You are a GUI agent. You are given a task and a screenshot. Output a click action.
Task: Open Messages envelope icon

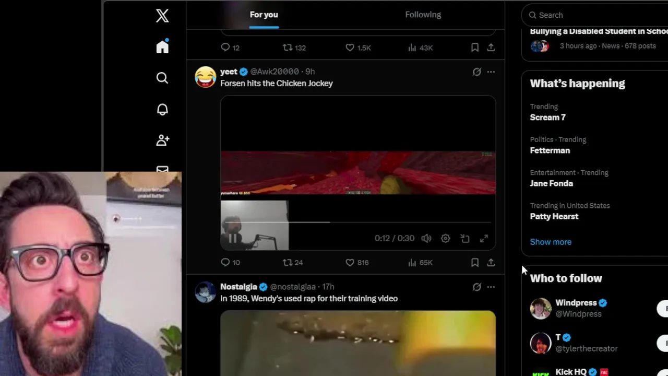tap(162, 169)
